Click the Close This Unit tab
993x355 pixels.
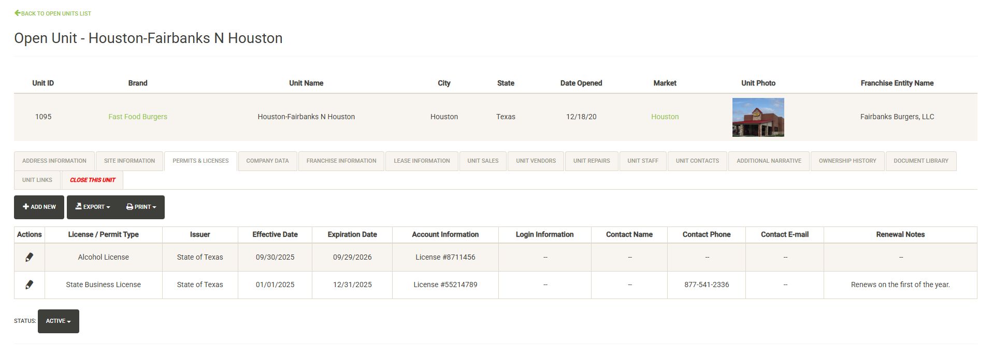tap(93, 180)
